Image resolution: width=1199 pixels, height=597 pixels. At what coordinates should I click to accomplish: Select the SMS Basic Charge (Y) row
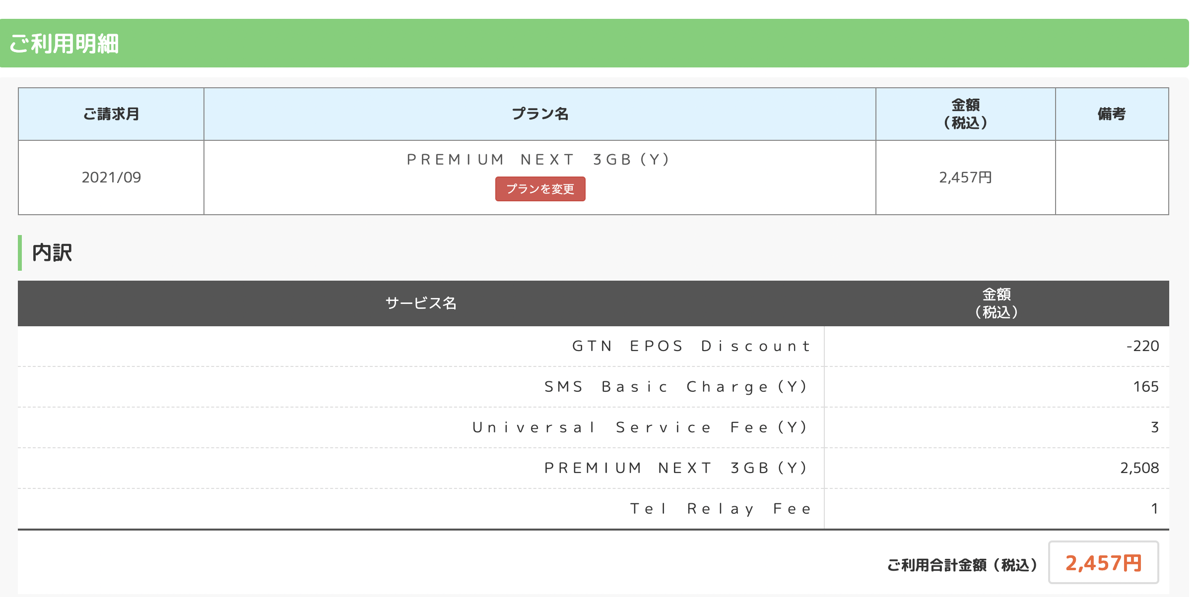coord(594,387)
